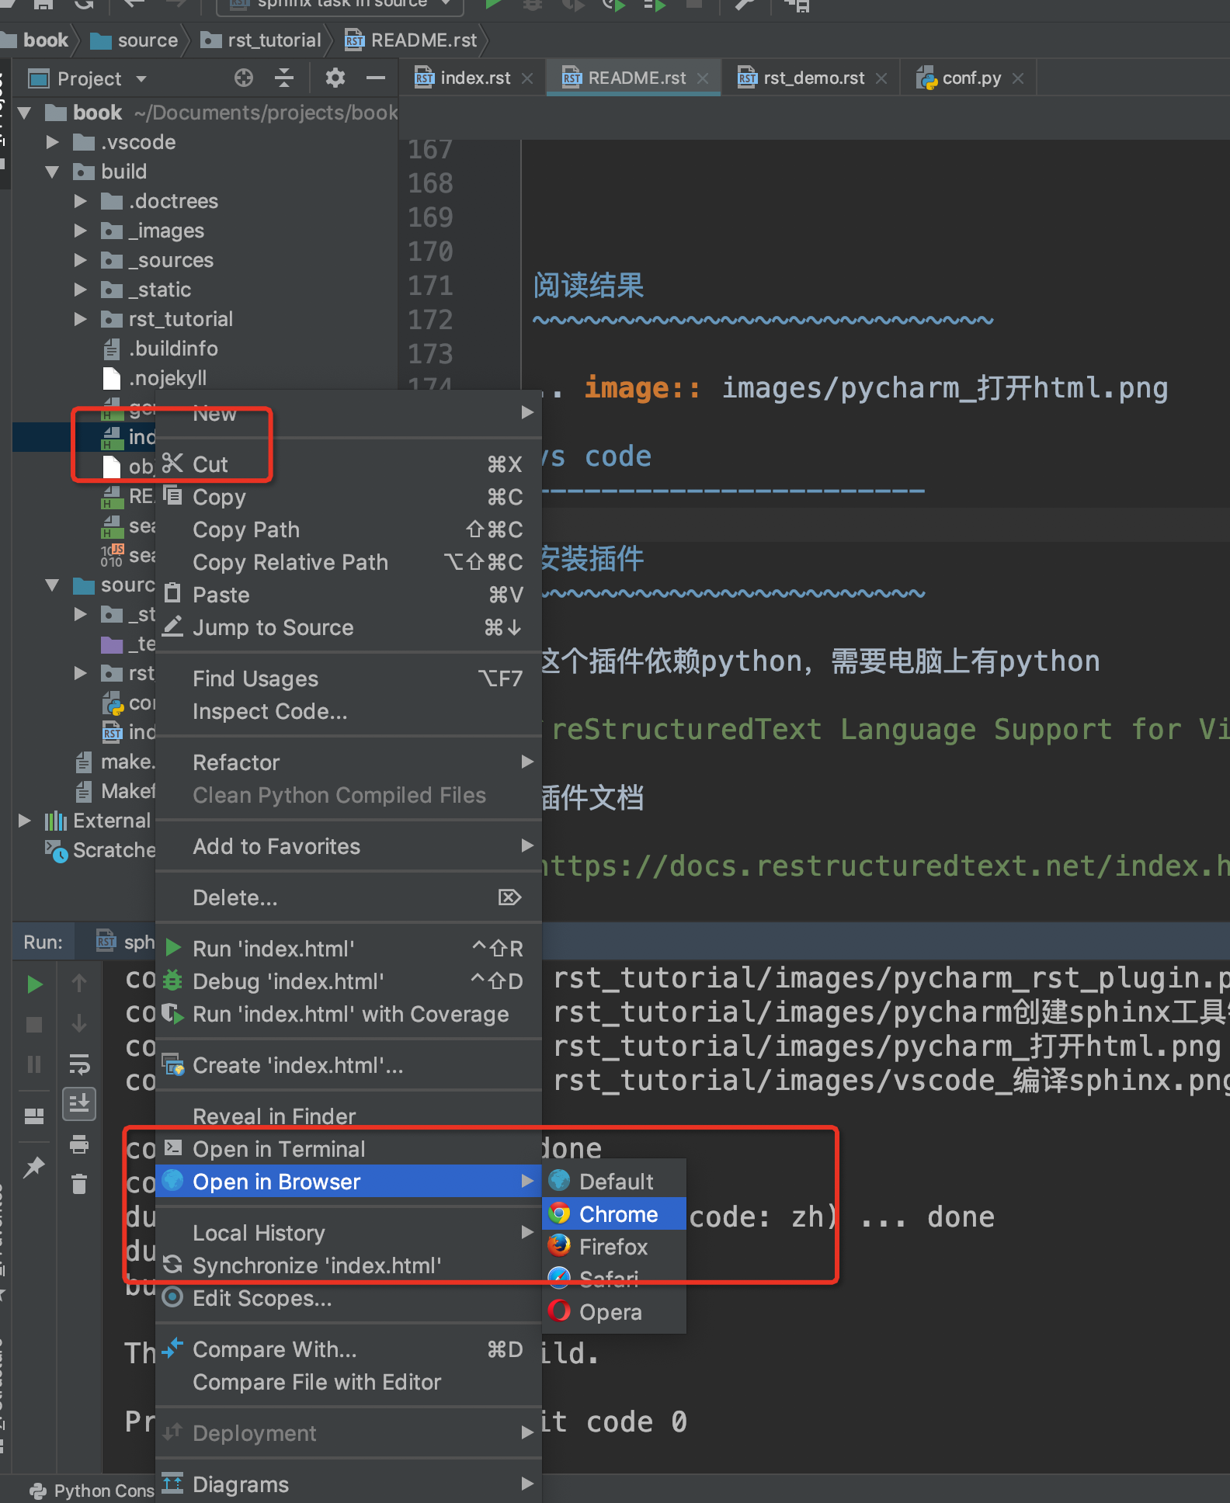
Task: Select Chrome in browser submenu
Action: pos(614,1214)
